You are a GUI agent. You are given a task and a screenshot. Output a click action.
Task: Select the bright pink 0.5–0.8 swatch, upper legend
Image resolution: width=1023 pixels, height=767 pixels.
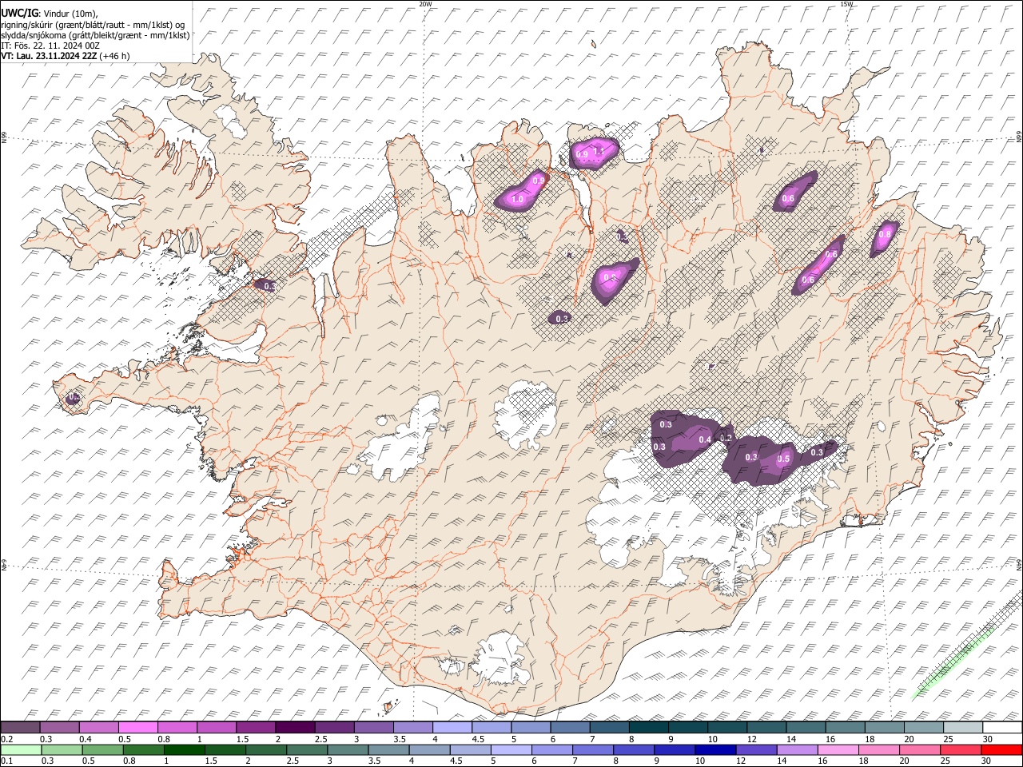tap(138, 727)
